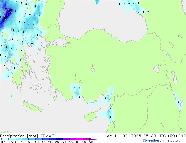This screenshot has height=143, width=186.
Task: Select the 45–50 mm legend color swatch
Action: [86, 139]
